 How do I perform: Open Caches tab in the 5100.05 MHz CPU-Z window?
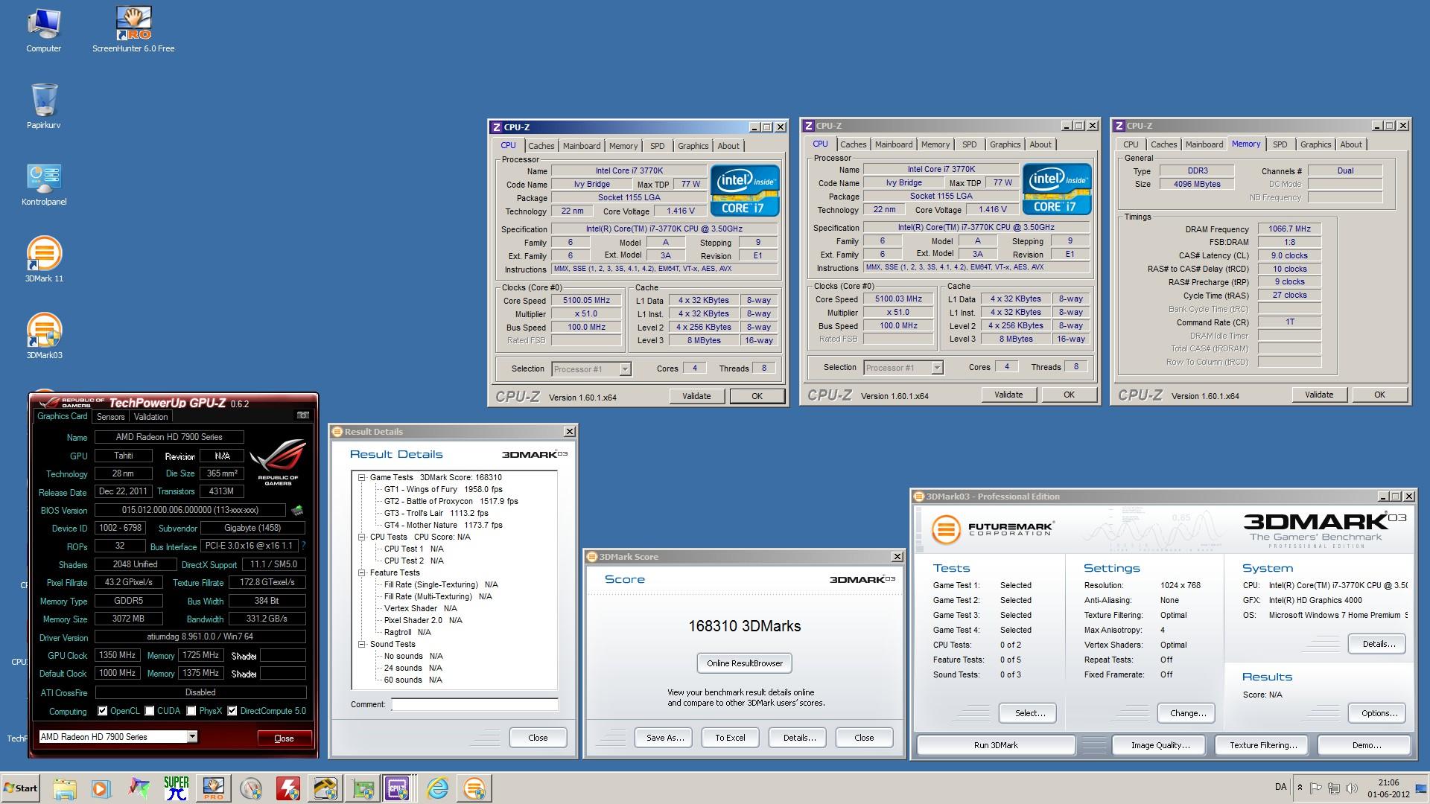pos(541,146)
